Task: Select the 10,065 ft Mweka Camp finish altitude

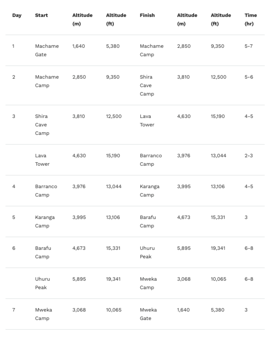Action: 219,279
